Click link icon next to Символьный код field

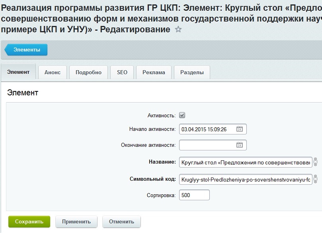315,179
